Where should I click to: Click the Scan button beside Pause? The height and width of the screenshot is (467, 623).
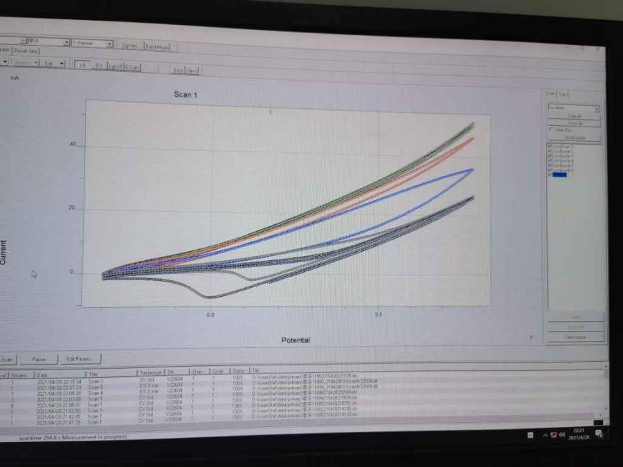[x=7, y=359]
